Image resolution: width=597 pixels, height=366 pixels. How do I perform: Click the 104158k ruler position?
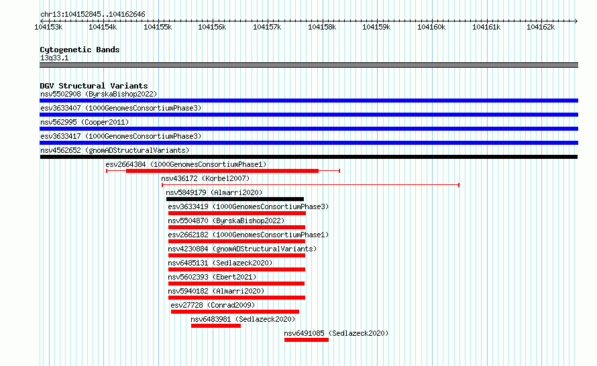tap(322, 27)
